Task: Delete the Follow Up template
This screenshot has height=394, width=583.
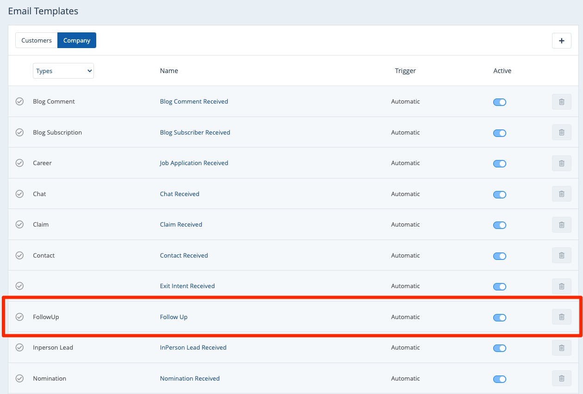Action: (x=561, y=317)
